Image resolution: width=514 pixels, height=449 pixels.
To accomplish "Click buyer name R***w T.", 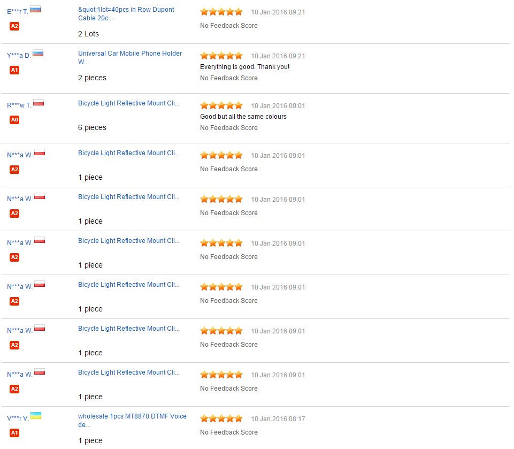I will pyautogui.click(x=19, y=105).
